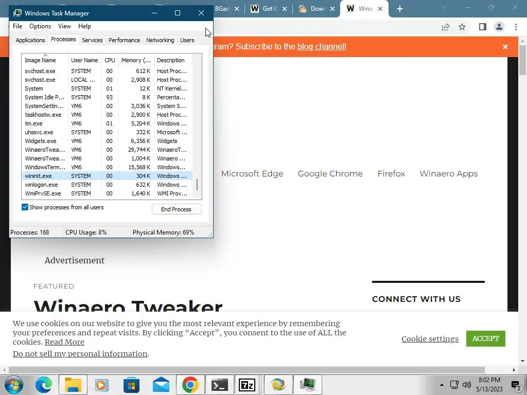
Task: Click Do not sell my personal information
Action: pyautogui.click(x=80, y=354)
